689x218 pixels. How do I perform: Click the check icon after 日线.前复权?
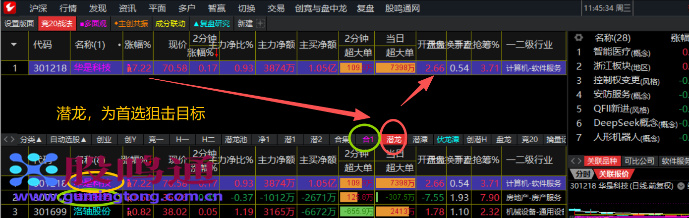(x=681, y=186)
